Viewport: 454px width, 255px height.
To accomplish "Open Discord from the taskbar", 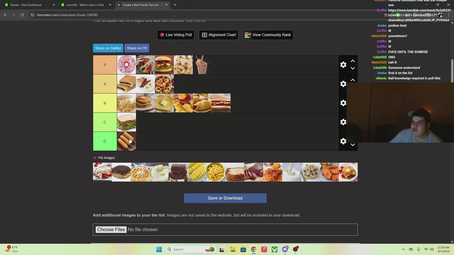I will click(x=285, y=249).
